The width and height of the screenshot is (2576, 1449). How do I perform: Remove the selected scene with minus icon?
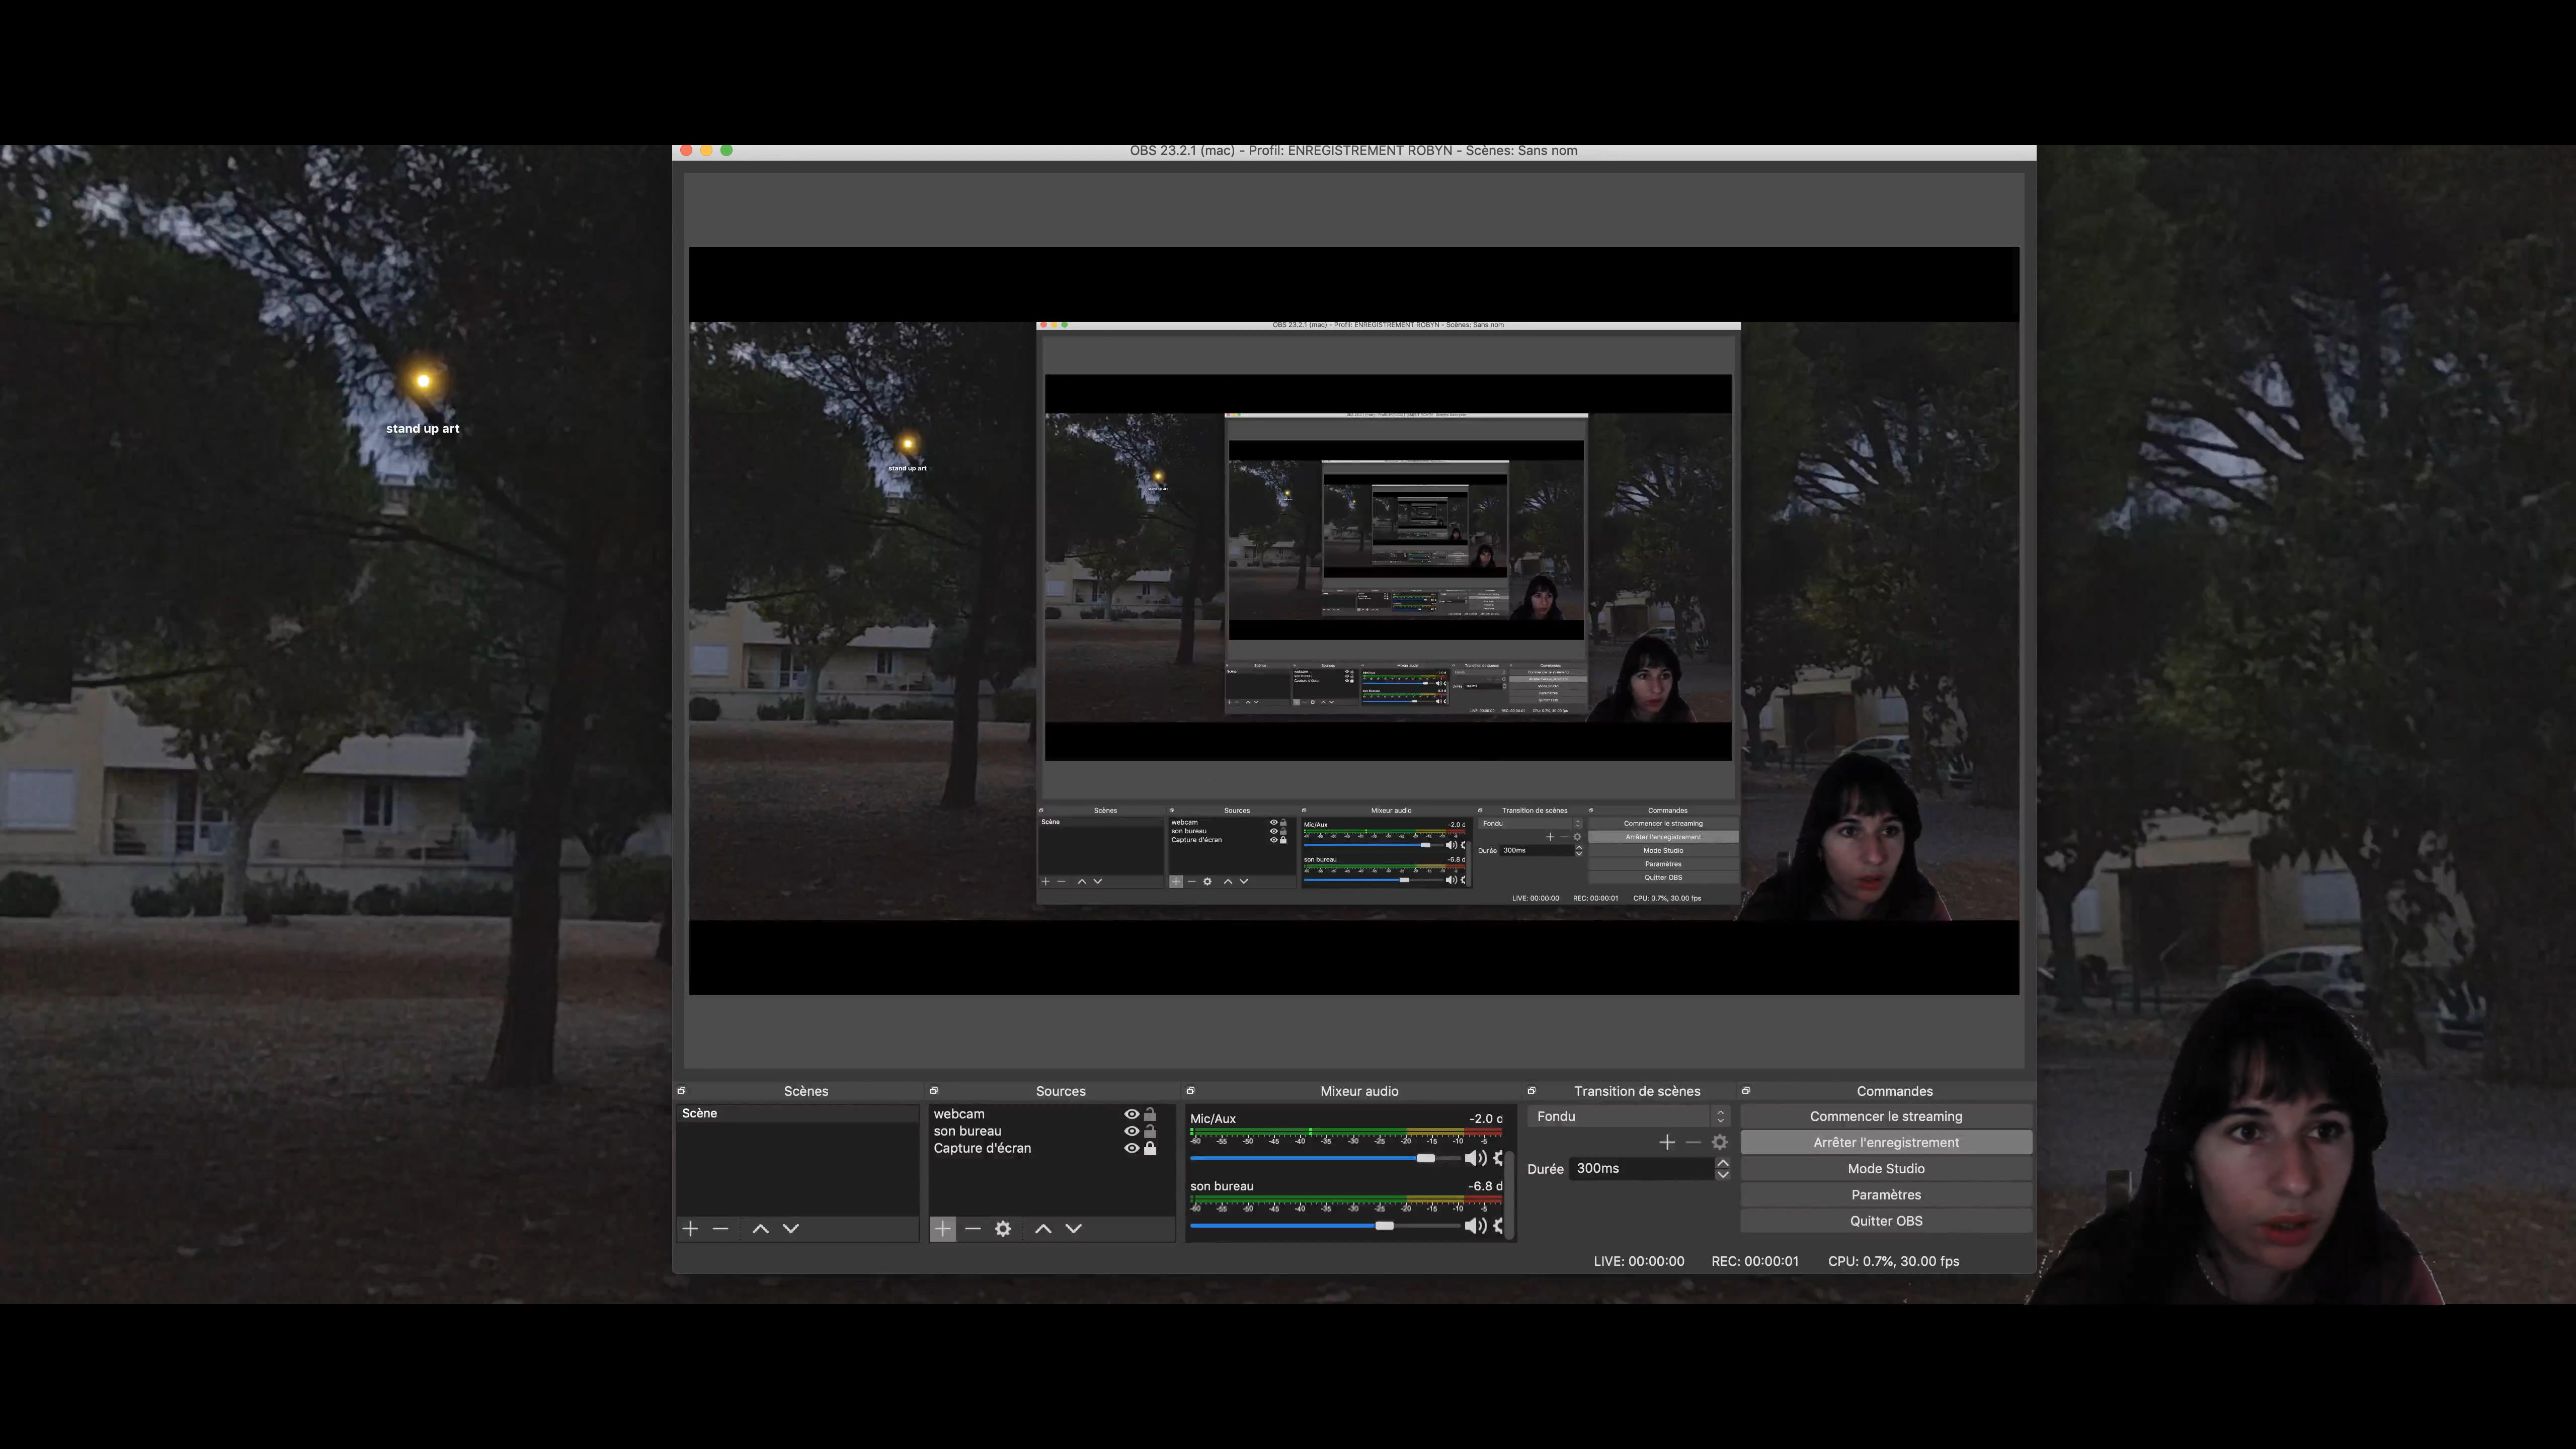[x=720, y=1228]
